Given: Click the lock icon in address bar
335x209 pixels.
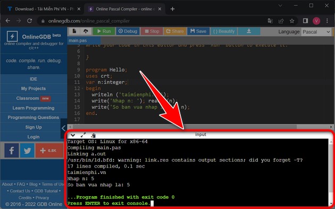Looking at the screenshot, I should [x=43, y=21].
